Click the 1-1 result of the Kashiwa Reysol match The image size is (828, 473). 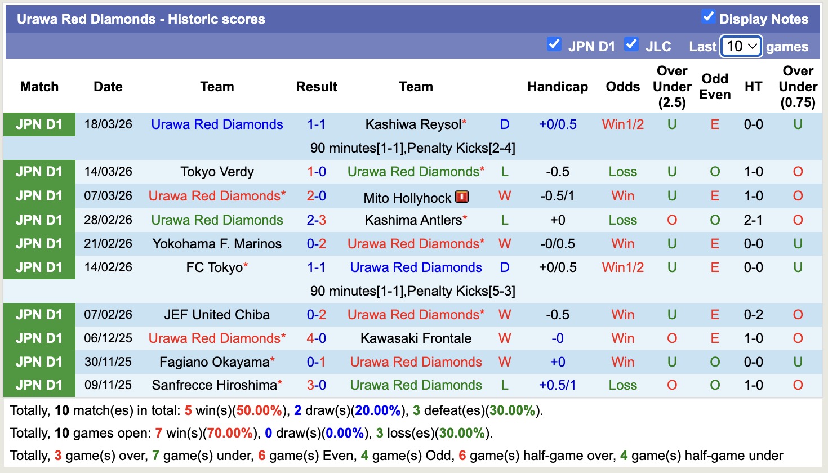[317, 124]
